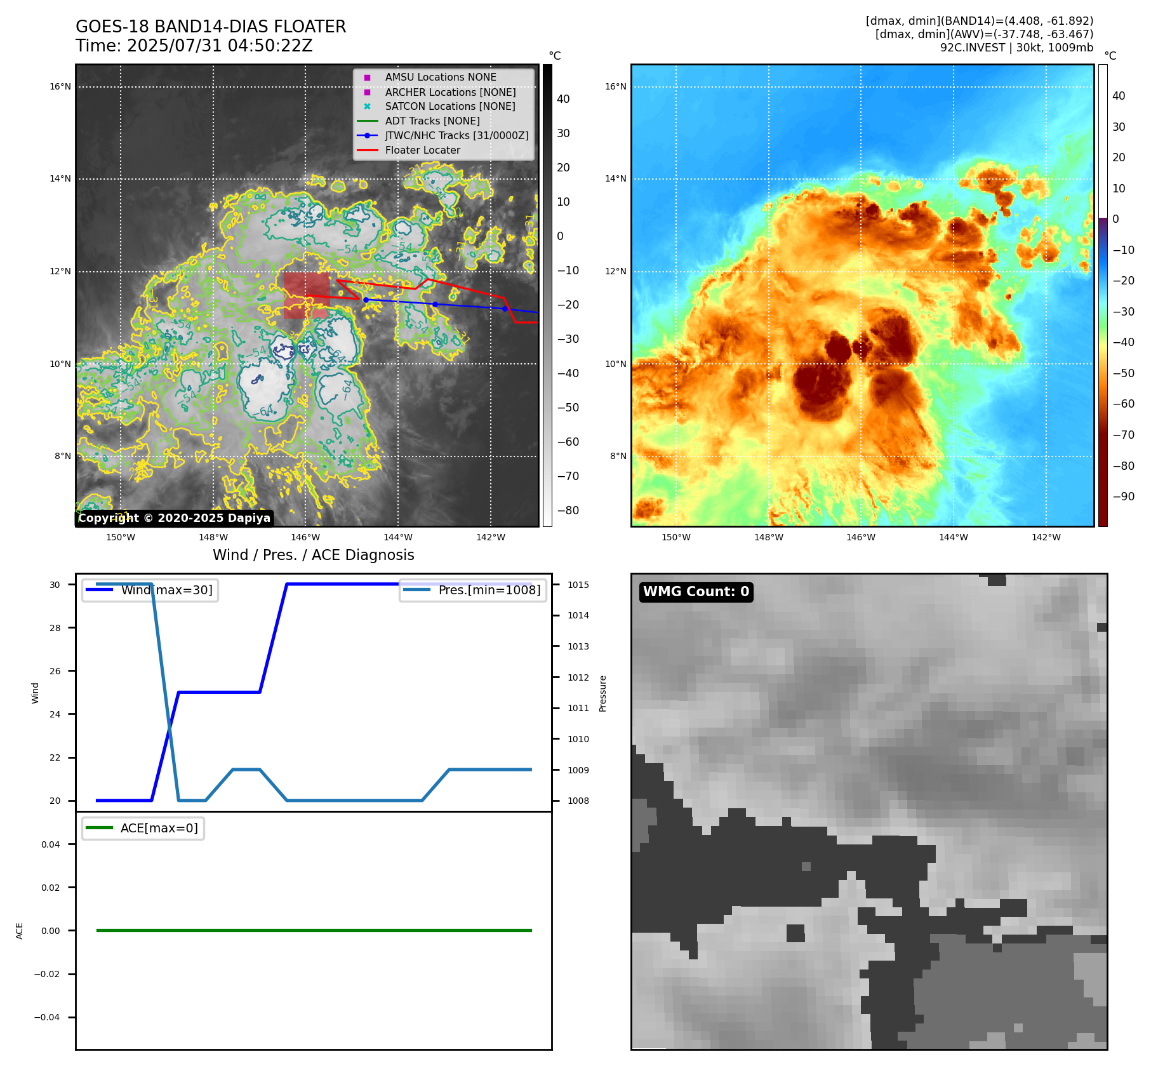The height and width of the screenshot is (1073, 1151).
Task: Click the green ACE line in the chart
Action: [x=314, y=930]
